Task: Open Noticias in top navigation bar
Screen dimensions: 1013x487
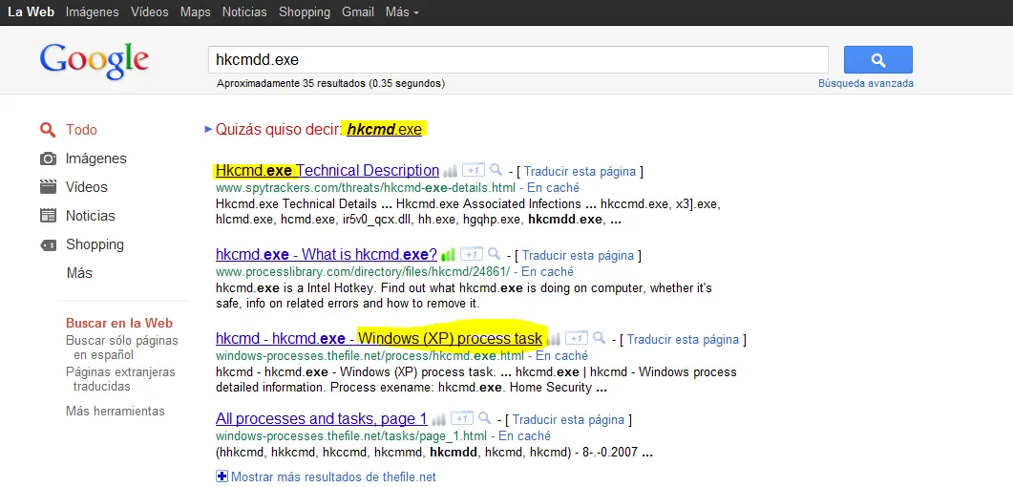Action: (x=244, y=12)
